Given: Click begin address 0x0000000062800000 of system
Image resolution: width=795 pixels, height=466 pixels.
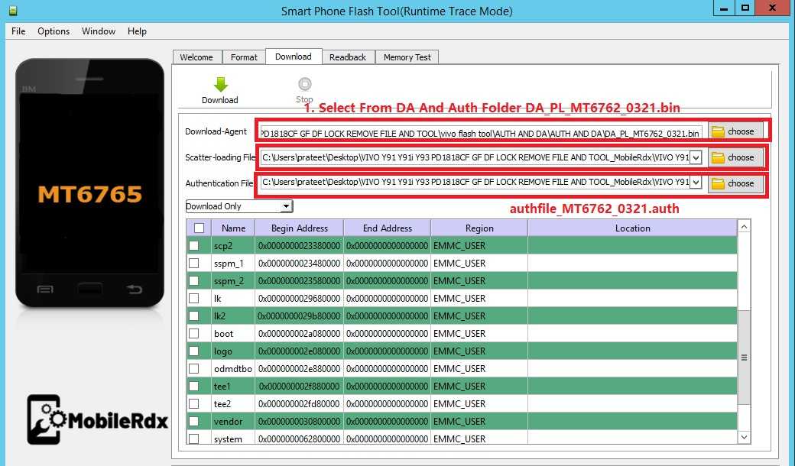Looking at the screenshot, I should [x=299, y=438].
